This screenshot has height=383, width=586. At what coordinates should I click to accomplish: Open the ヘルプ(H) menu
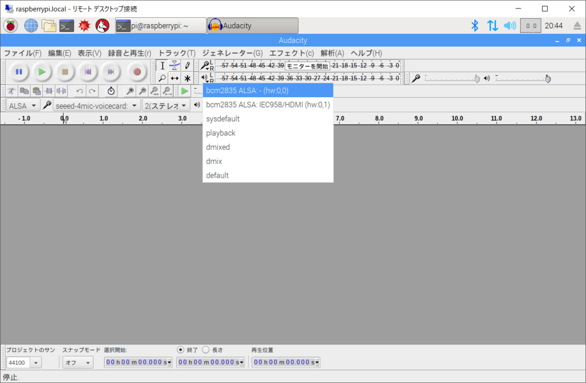(x=366, y=53)
